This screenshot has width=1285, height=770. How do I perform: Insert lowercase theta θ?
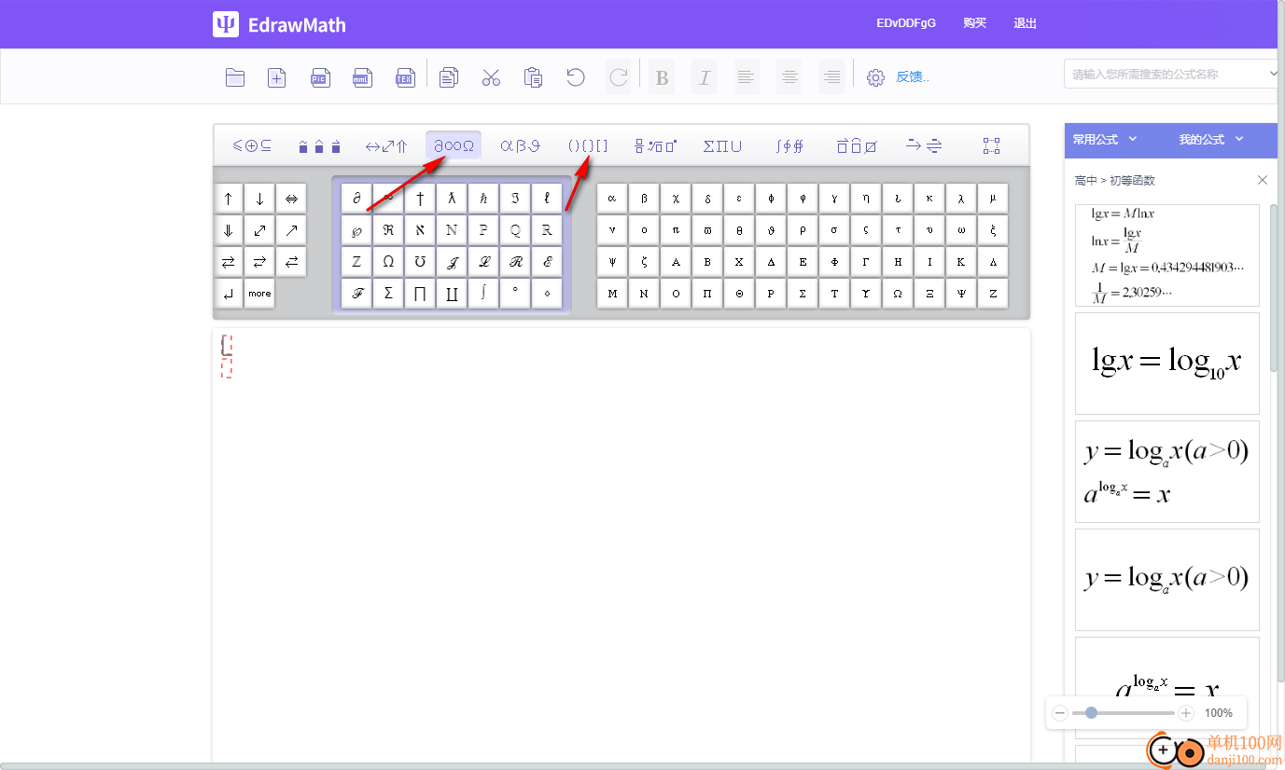click(739, 229)
